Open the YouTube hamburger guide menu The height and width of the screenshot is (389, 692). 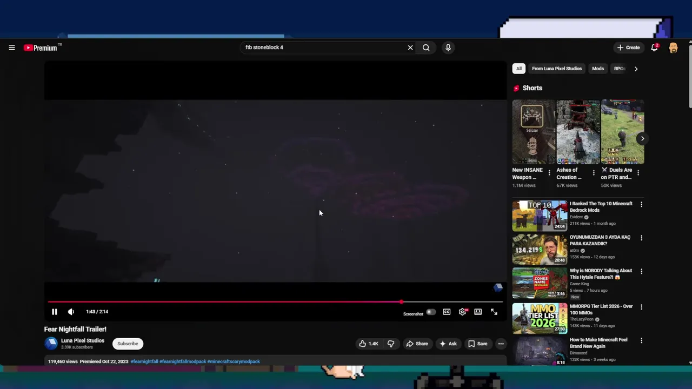(12, 48)
